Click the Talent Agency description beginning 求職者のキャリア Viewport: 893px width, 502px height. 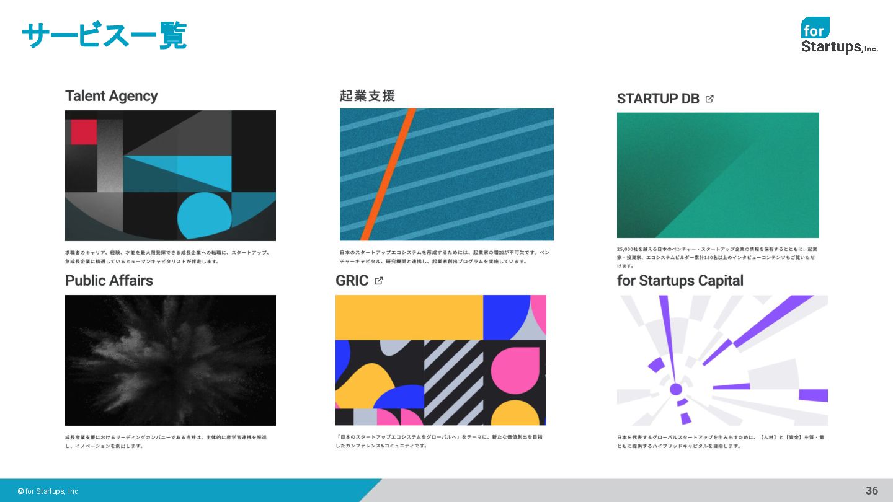click(x=167, y=257)
